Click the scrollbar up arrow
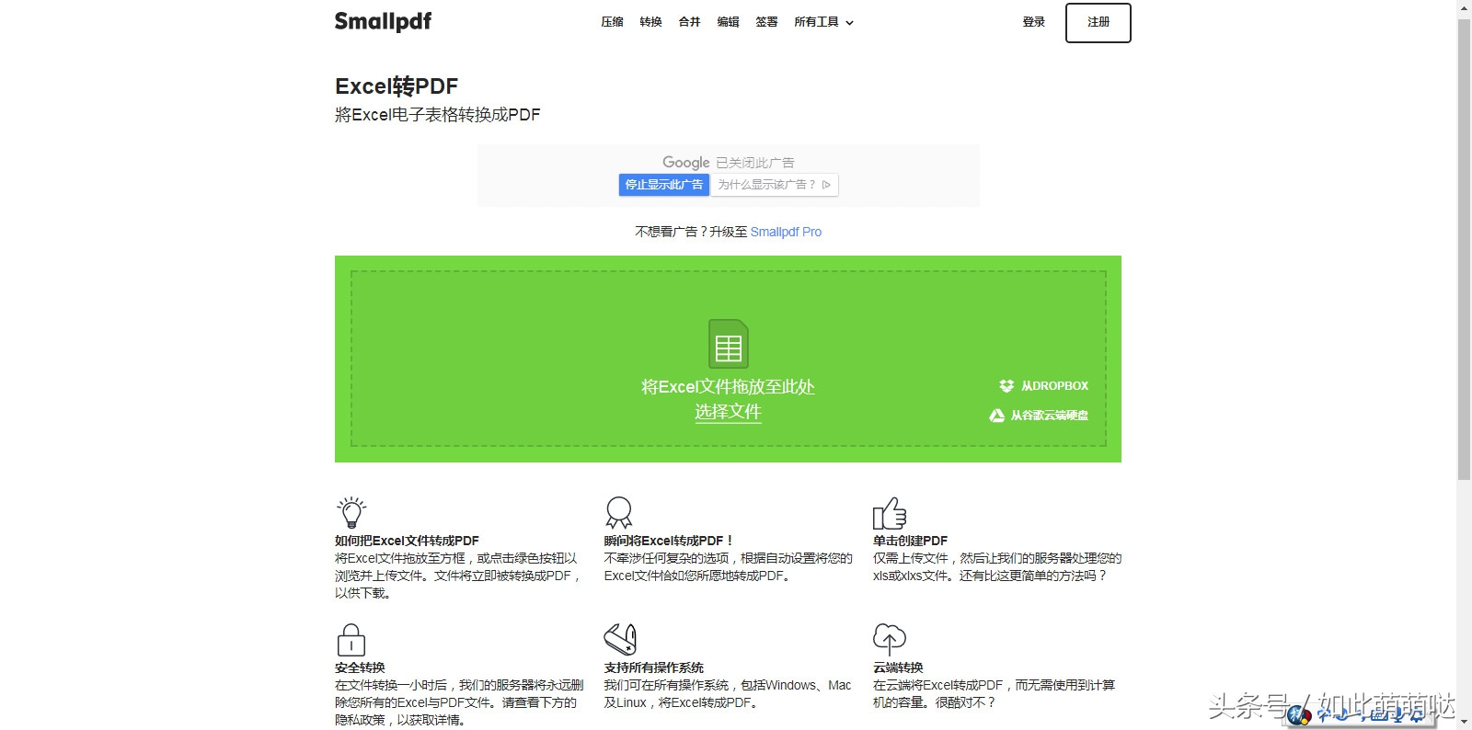 1464,7
